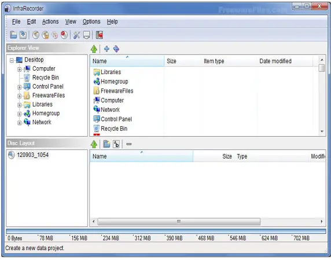Click the single blue plus Add icon
This screenshot has height=260, width=331.
tap(106, 49)
